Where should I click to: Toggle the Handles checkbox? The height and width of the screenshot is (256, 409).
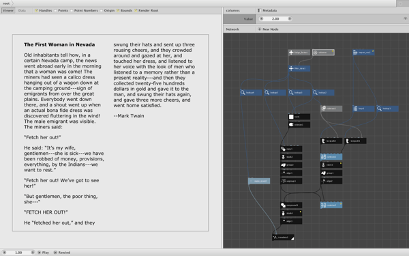[x=37, y=10]
